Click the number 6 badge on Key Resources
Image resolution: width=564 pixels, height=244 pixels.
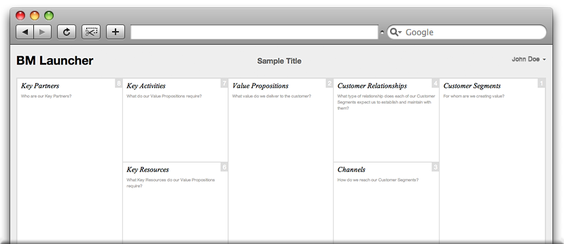pyautogui.click(x=224, y=167)
